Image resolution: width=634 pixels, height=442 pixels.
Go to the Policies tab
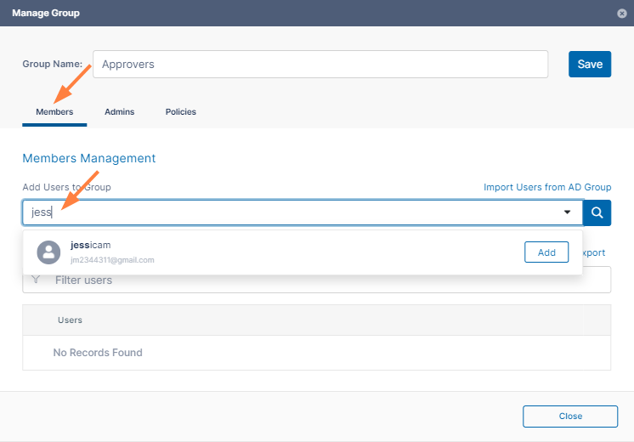(180, 112)
